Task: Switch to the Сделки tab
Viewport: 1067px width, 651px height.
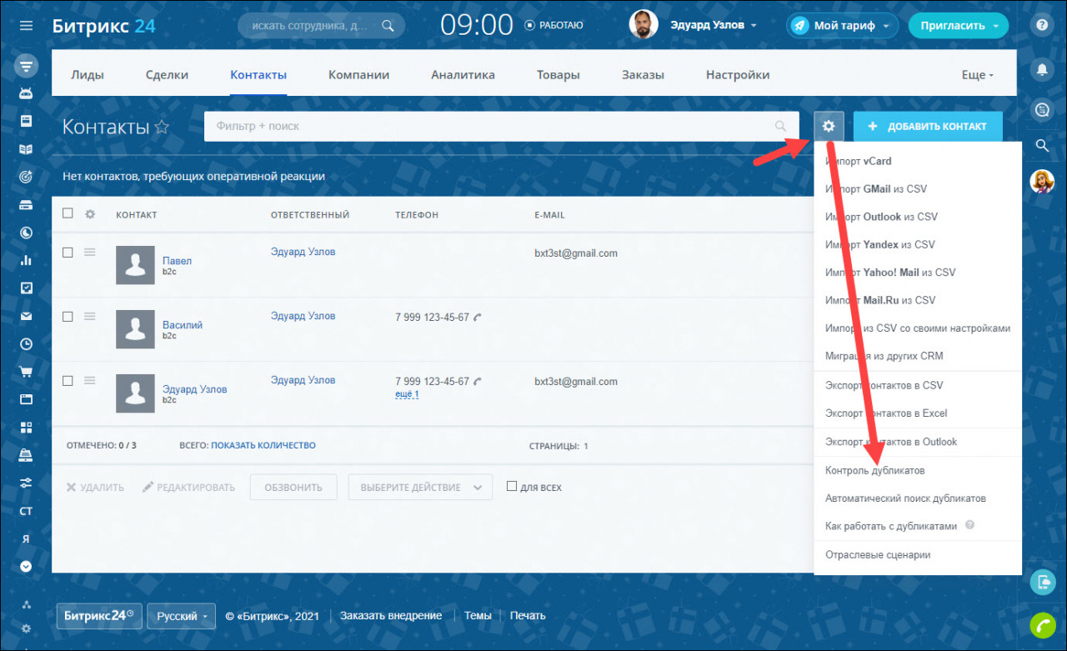Action: pyautogui.click(x=167, y=75)
